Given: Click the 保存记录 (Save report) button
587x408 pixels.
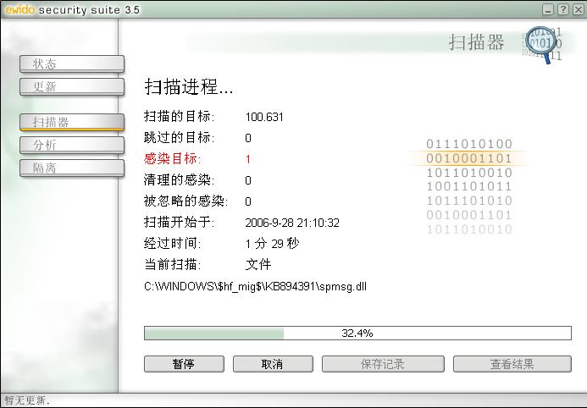Looking at the screenshot, I should [383, 364].
